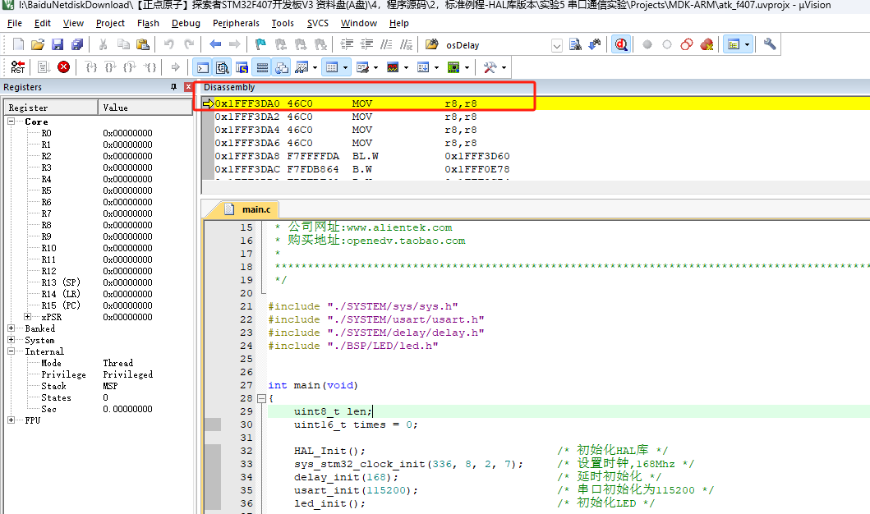Expand the FPU register group
870x514 pixels.
(12, 420)
